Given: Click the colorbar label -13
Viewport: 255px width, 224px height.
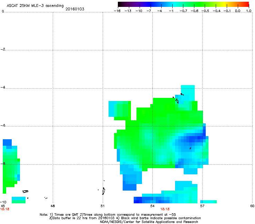Looking at the screenshot, I should [128, 11].
